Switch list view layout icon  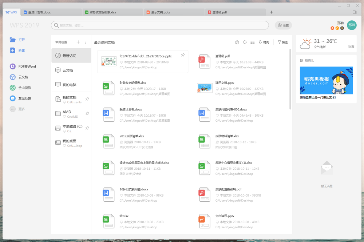tap(253, 42)
